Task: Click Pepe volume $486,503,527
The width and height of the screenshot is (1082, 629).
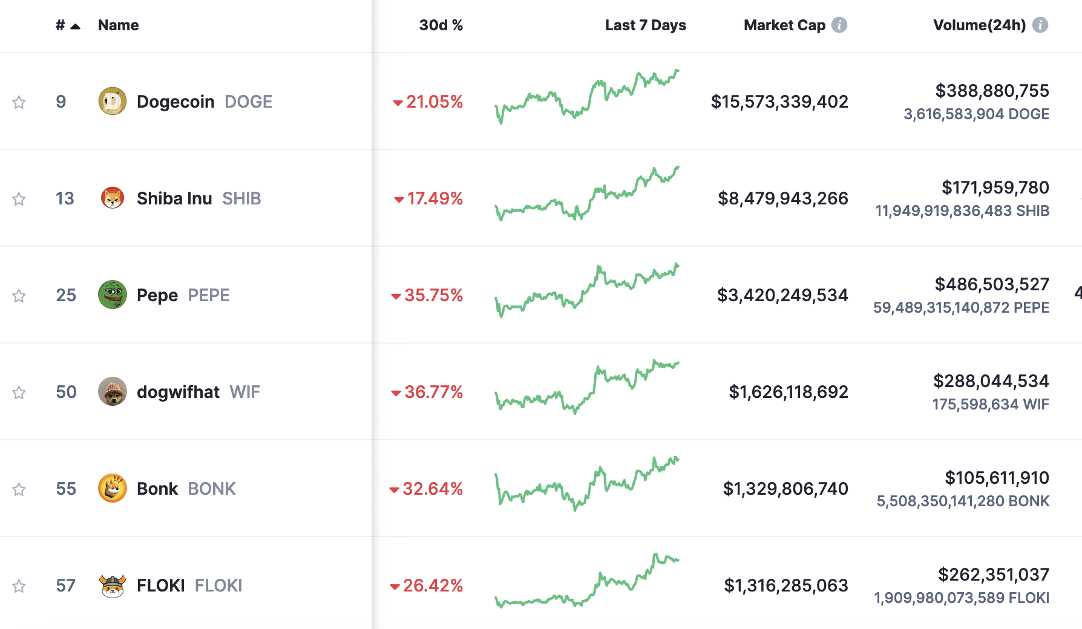Action: coord(992,284)
